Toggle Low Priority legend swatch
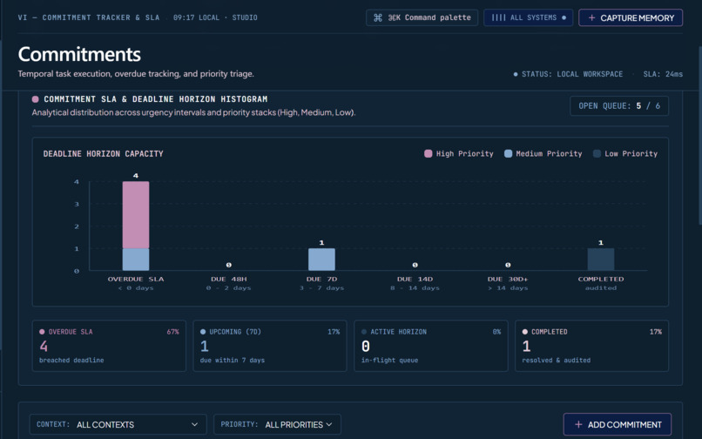Image resolution: width=702 pixels, height=439 pixels. (x=597, y=153)
